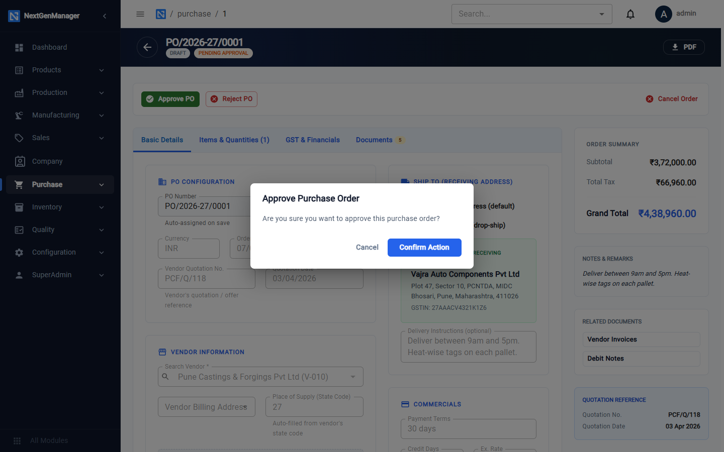Viewport: 724px width, 452px height.
Task: Click the Quality checklist icon
Action: 19,230
